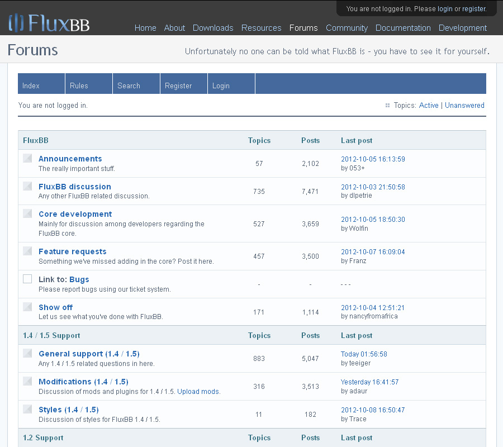503x447 pixels.
Task: Open Modifications (1.4 / 1.5) forum
Action: [x=83, y=382]
